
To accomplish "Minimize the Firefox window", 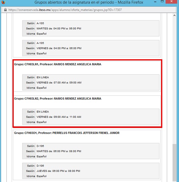I will [155, 2].
